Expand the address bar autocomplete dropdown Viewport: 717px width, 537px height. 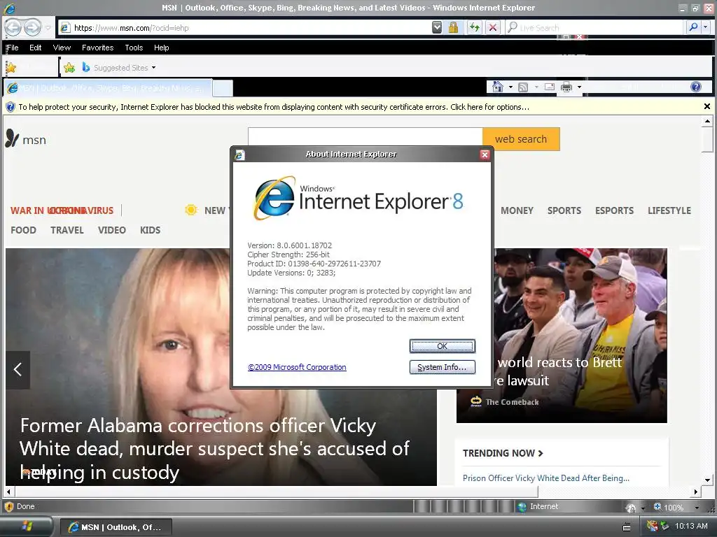[x=437, y=28]
